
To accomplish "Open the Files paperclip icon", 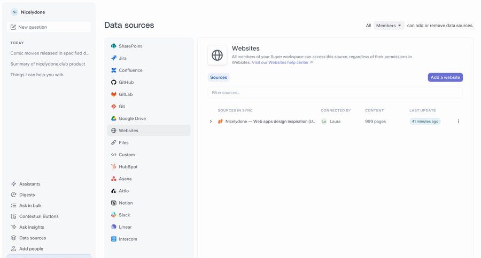I will pos(113,143).
